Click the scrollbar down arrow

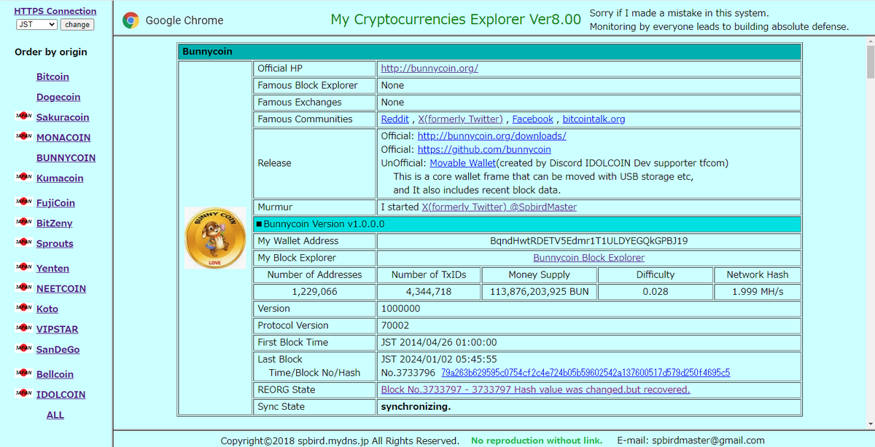[x=870, y=424]
